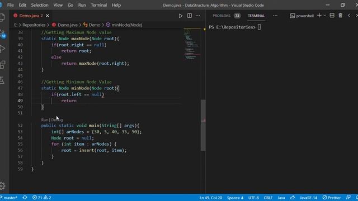Click the insert(root, item) call
358x201 pixels.
pyautogui.click(x=102, y=150)
